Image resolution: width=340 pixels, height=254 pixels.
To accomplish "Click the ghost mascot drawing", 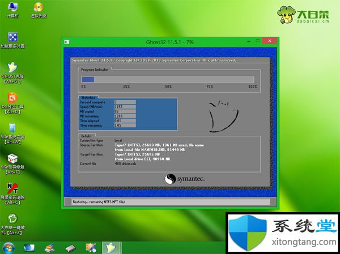I will pyautogui.click(x=223, y=116).
